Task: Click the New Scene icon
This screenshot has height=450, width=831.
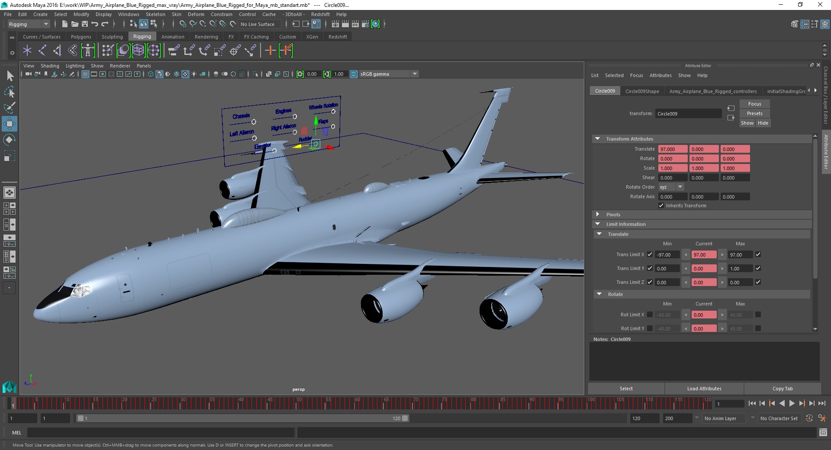Action: (64, 24)
